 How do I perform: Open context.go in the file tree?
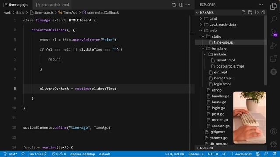218,138
